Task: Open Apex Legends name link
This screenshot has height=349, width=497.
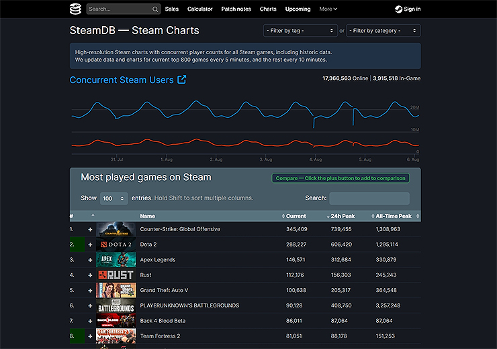Action: coord(158,260)
